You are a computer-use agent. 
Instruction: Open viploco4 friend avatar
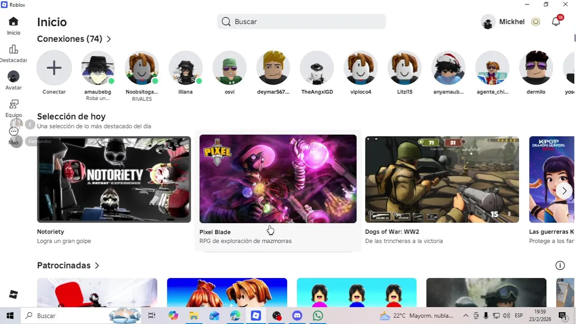click(x=361, y=68)
